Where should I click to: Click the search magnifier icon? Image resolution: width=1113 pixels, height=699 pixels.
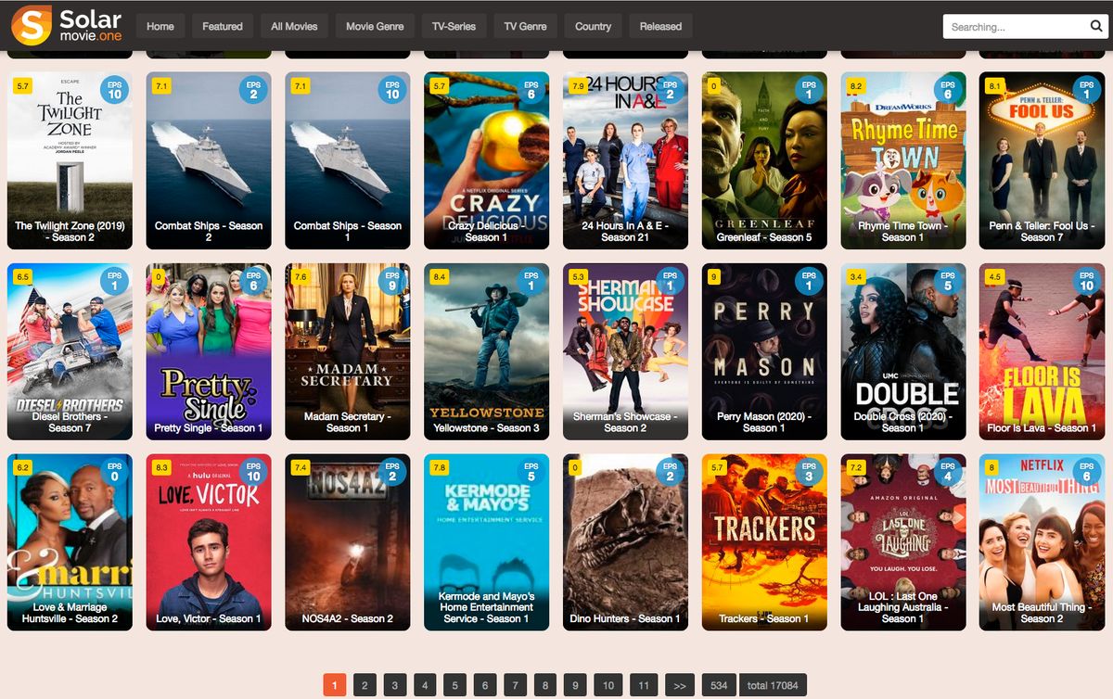(1096, 26)
